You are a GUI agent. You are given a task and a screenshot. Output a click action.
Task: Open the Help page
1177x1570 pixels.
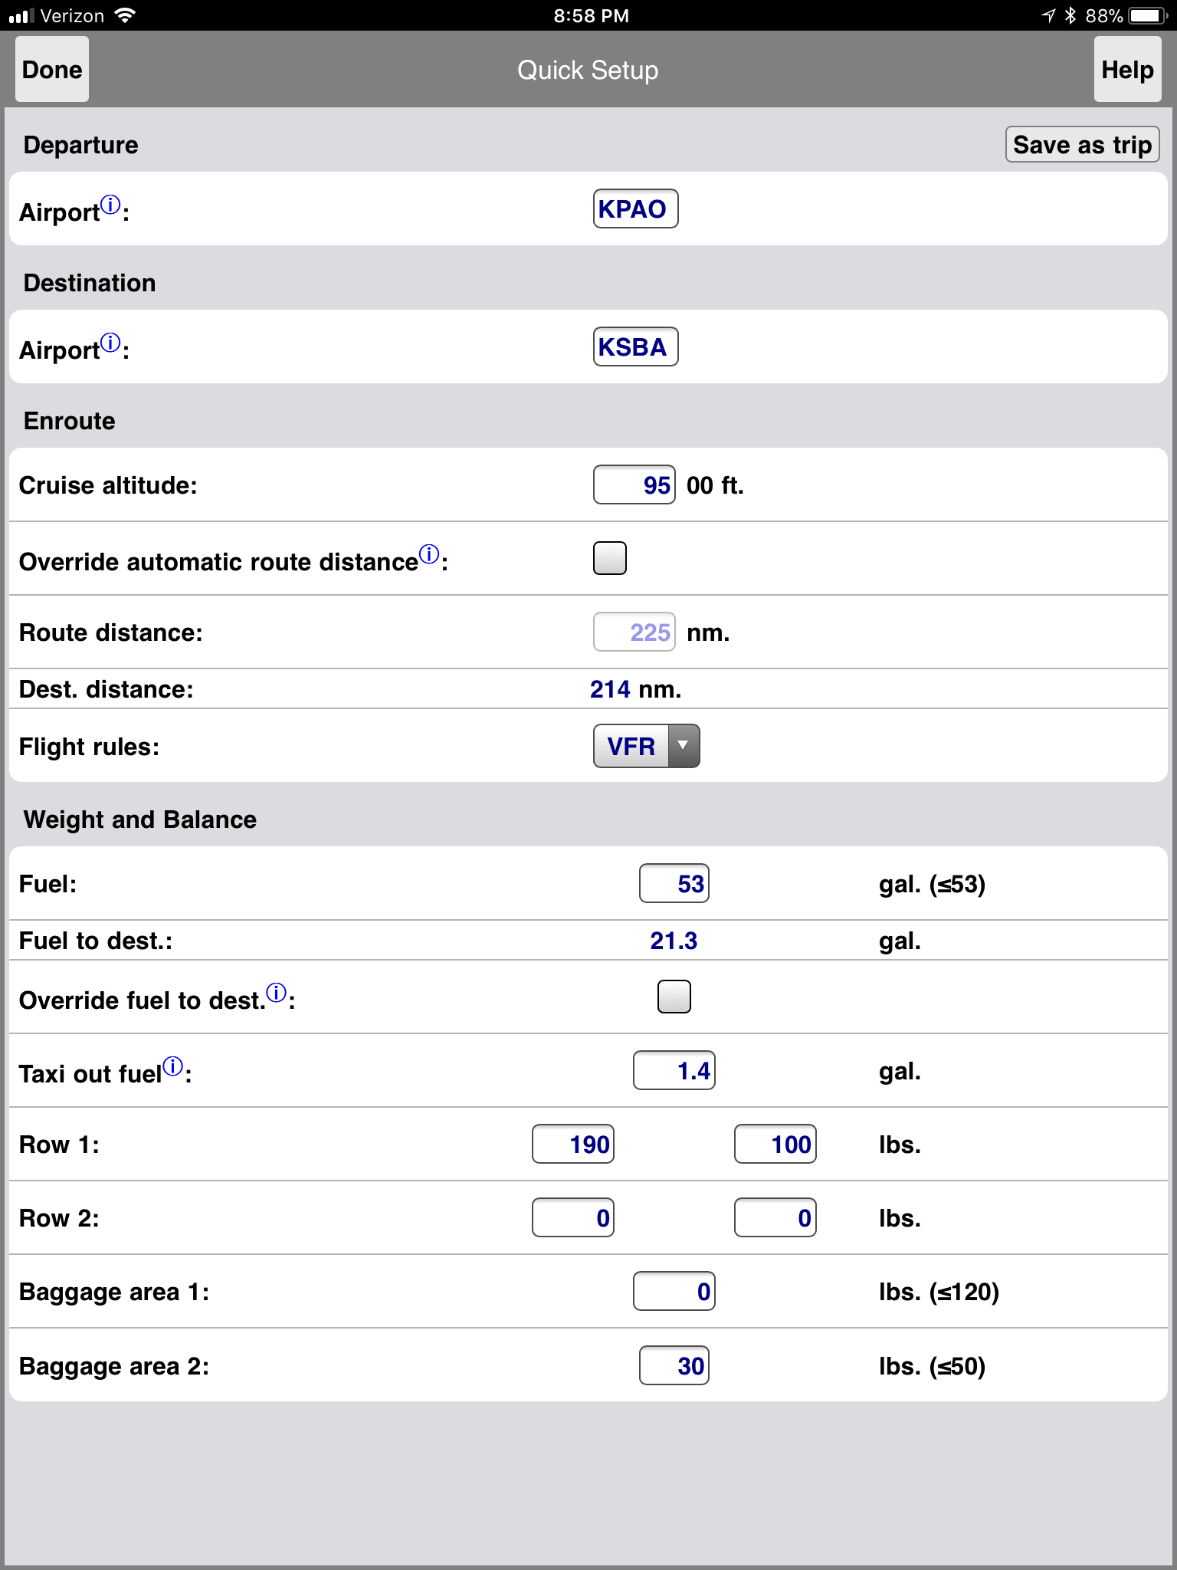click(x=1126, y=70)
